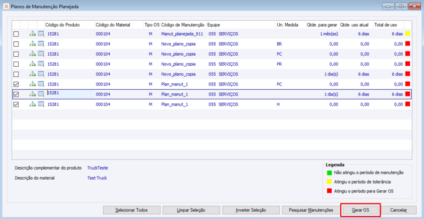Click 'Descrição complementar do produto' label
Viewport: 424px width, 219px height.
(48, 168)
